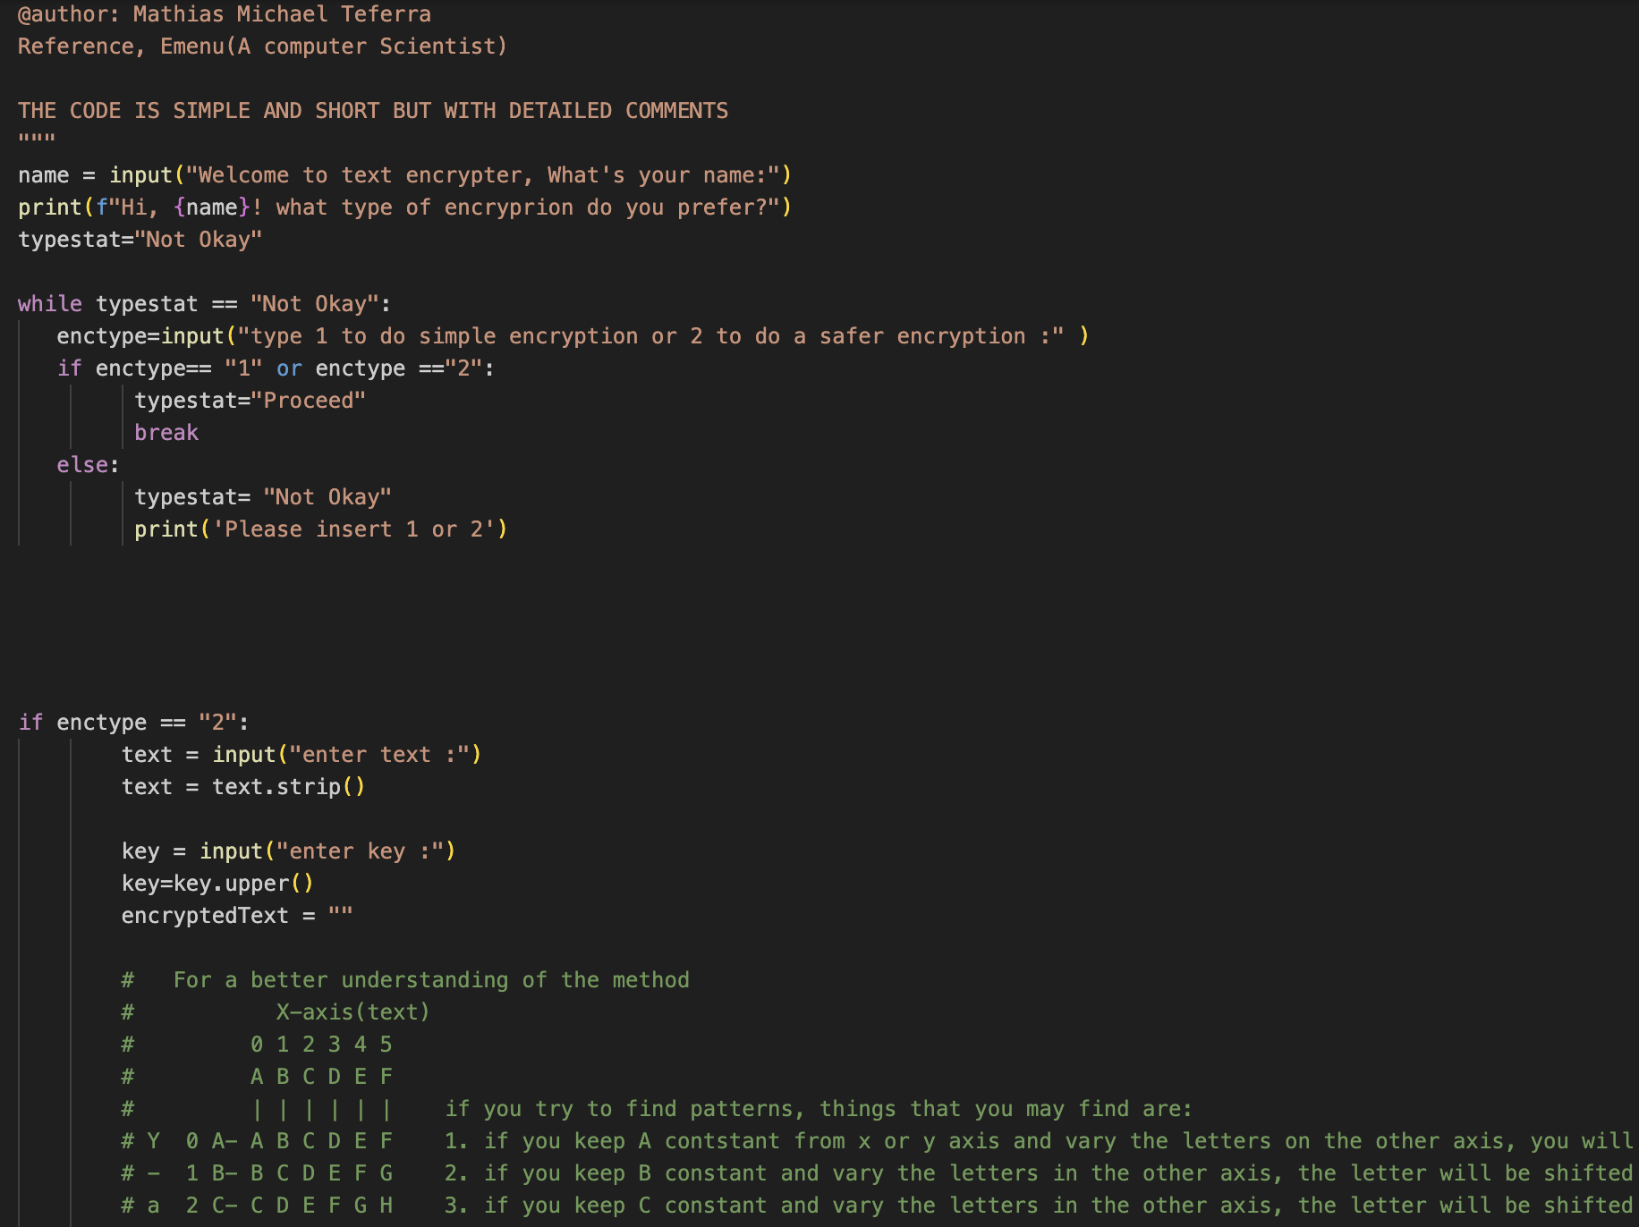Click the f-string greeting print statement
This screenshot has width=1639, height=1227.
point(403,207)
